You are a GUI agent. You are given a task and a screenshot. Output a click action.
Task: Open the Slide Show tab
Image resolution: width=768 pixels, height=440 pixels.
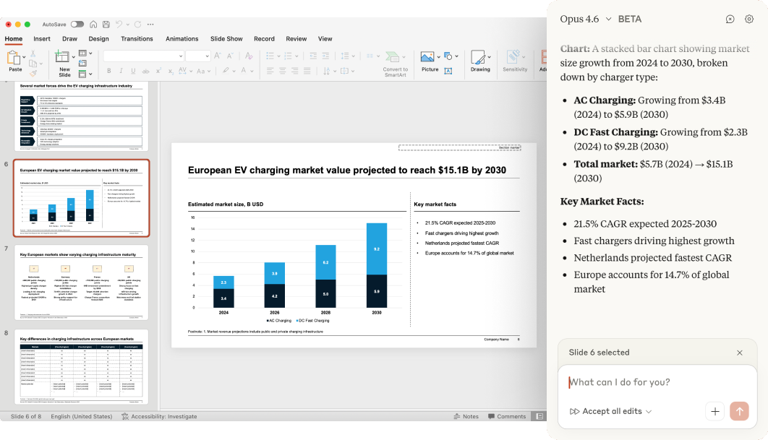(226, 39)
